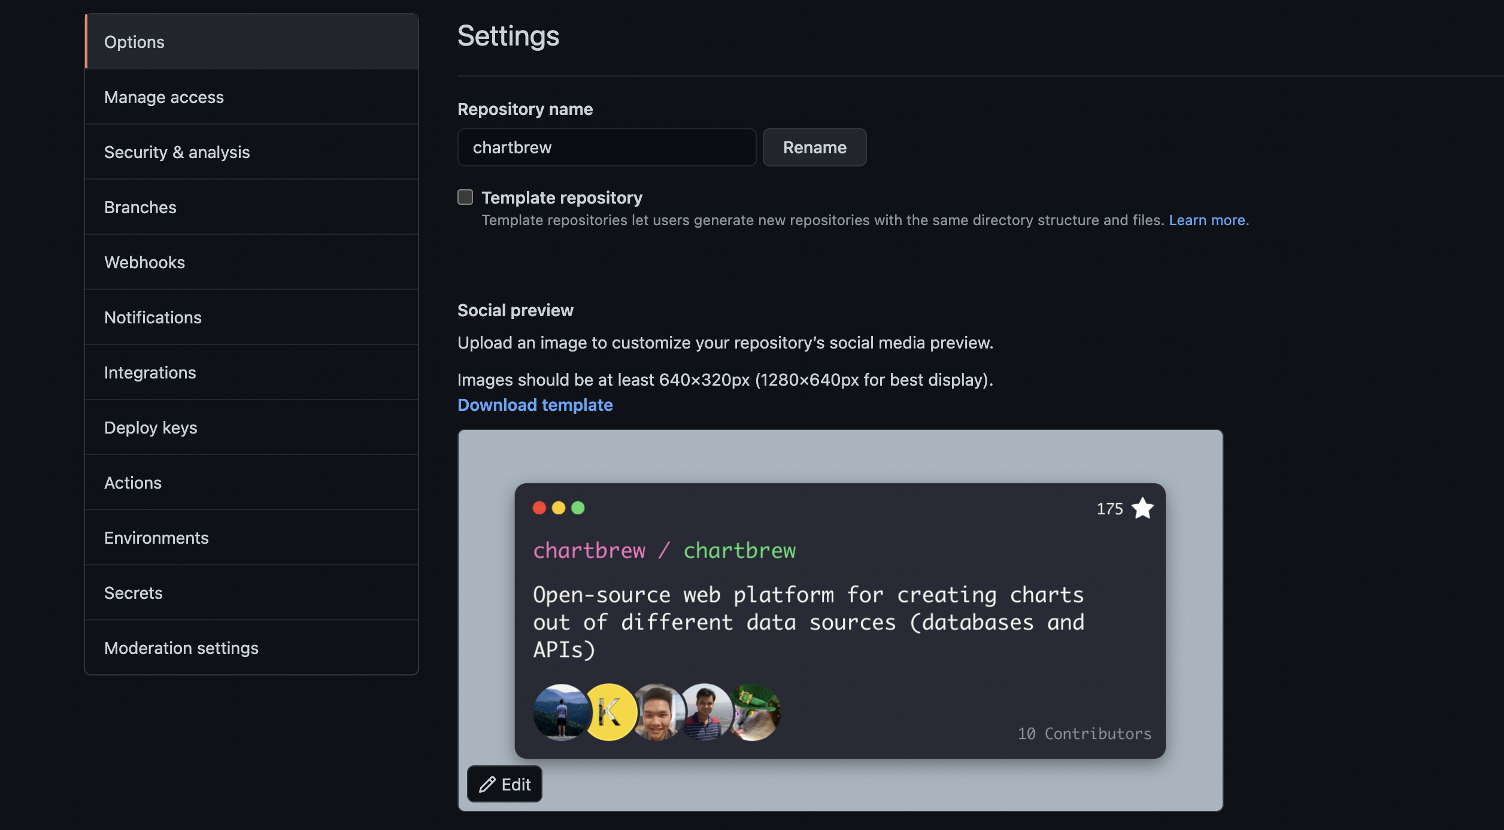The image size is (1504, 830).
Task: Click the red dot in preview card
Action: [x=539, y=508]
